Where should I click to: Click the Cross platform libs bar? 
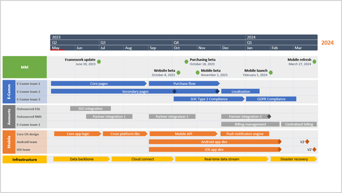point(125,134)
